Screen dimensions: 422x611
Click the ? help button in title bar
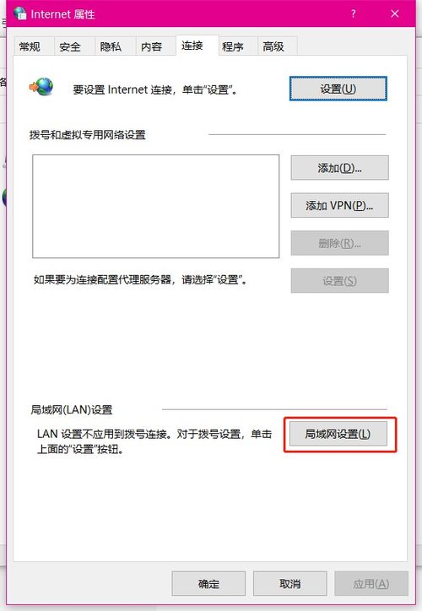(x=353, y=14)
